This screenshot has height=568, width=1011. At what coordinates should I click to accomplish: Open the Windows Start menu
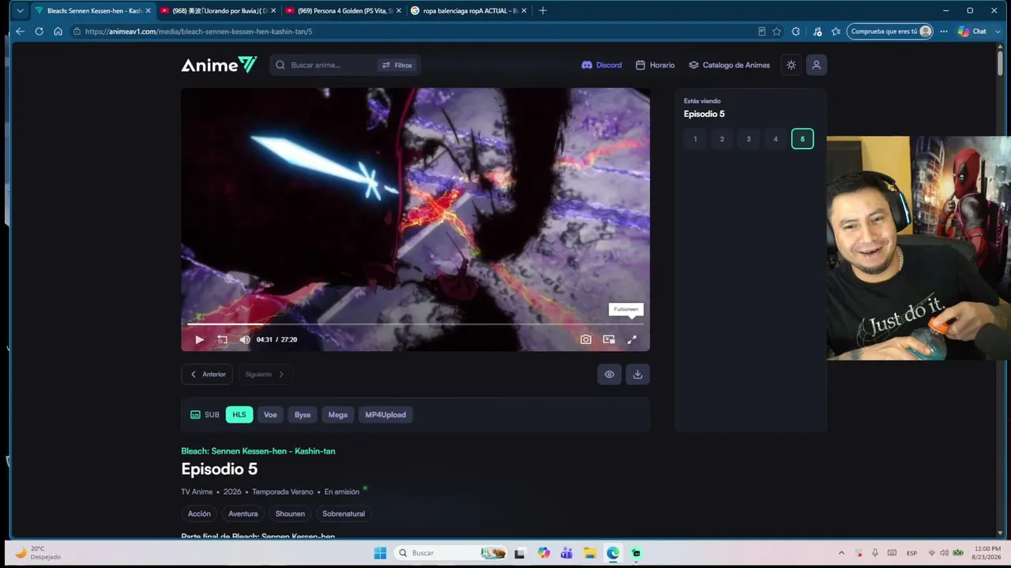pos(380,553)
